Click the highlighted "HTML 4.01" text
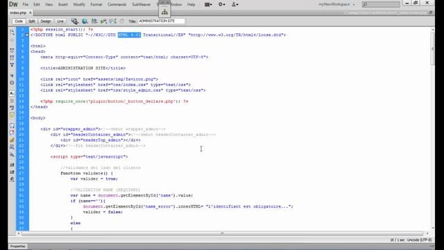This screenshot has height=250, width=444. 129,35
